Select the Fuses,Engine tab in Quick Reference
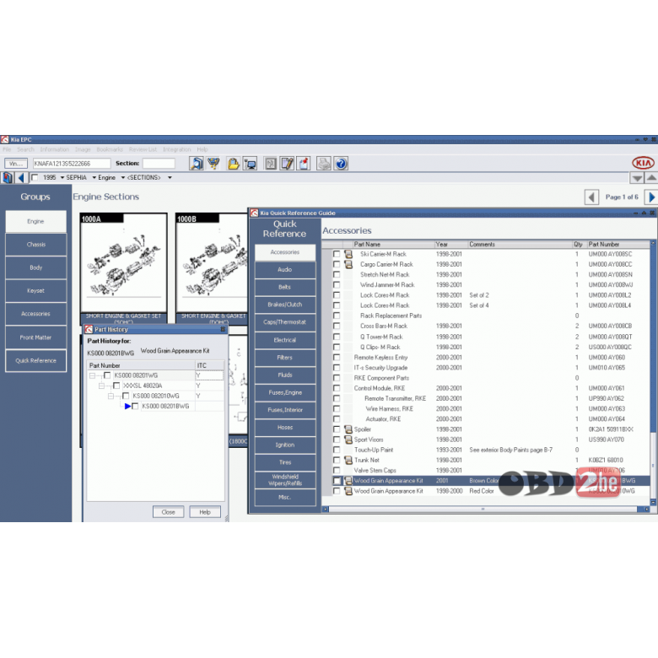This screenshot has width=658, height=658. [x=285, y=393]
